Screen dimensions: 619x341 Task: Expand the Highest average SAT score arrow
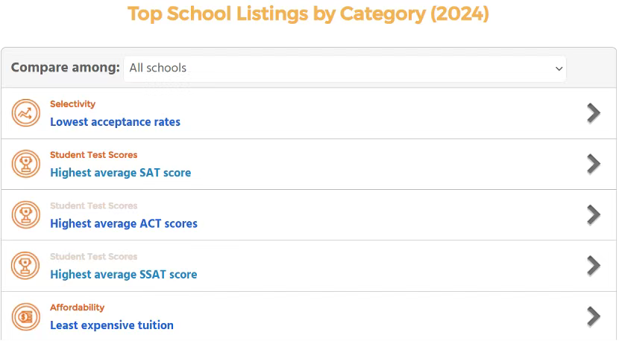click(594, 164)
